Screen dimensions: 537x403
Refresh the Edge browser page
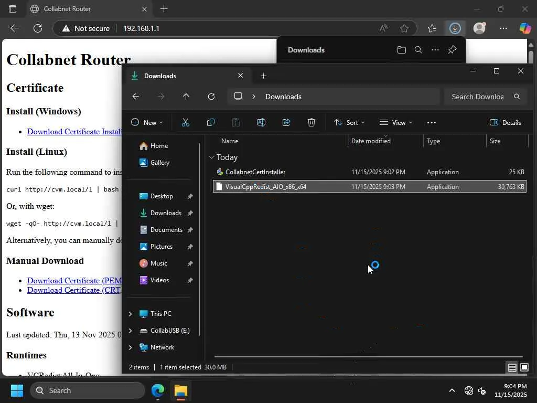[x=38, y=28]
